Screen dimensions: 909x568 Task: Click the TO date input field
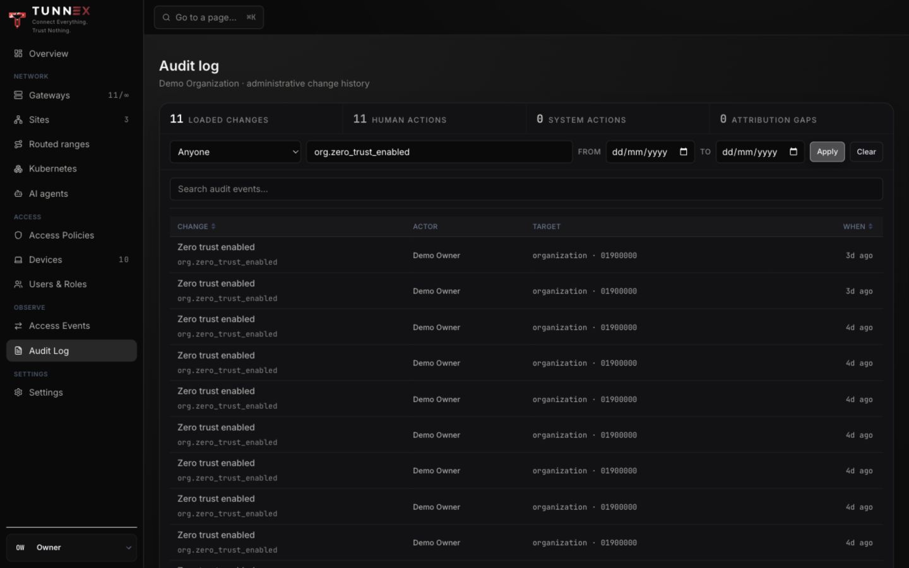[x=760, y=152]
